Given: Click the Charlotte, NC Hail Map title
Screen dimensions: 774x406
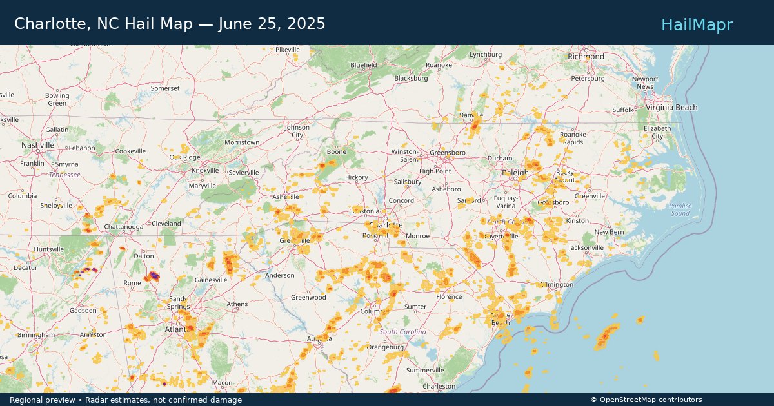Looking at the screenshot, I should point(170,24).
